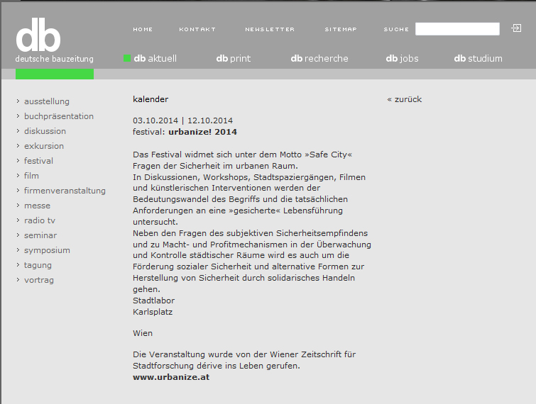The image size is (536, 404).
Task: Open the Newsletter page
Action: pyautogui.click(x=270, y=30)
